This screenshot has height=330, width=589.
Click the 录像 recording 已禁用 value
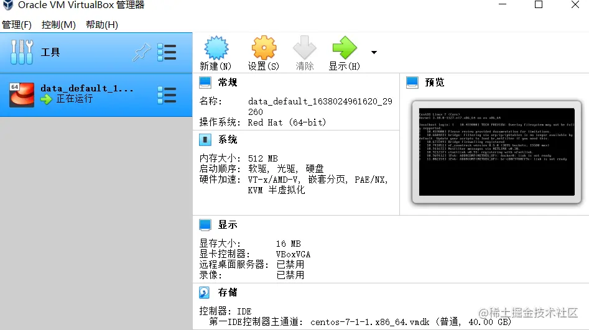290,275
